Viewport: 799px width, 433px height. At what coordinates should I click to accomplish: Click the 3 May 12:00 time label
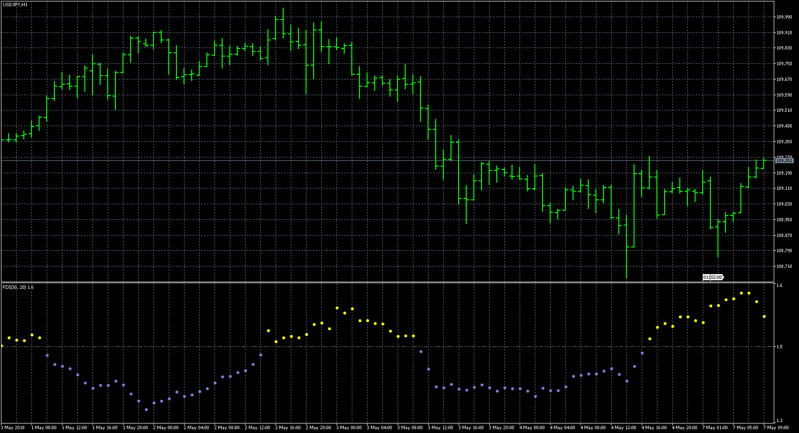440,428
